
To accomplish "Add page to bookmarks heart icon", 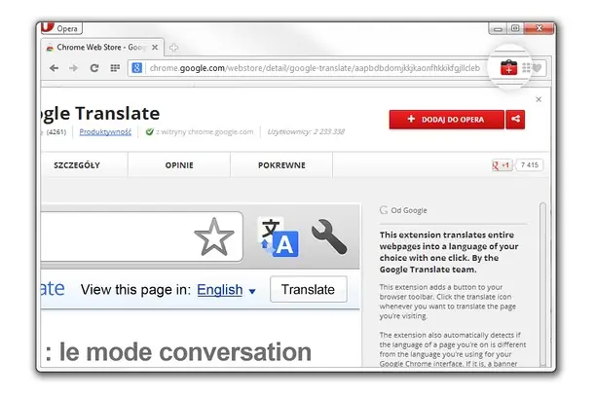I will pos(537,68).
